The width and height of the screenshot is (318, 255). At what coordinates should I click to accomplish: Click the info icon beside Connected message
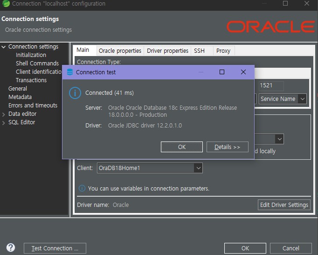click(x=75, y=93)
